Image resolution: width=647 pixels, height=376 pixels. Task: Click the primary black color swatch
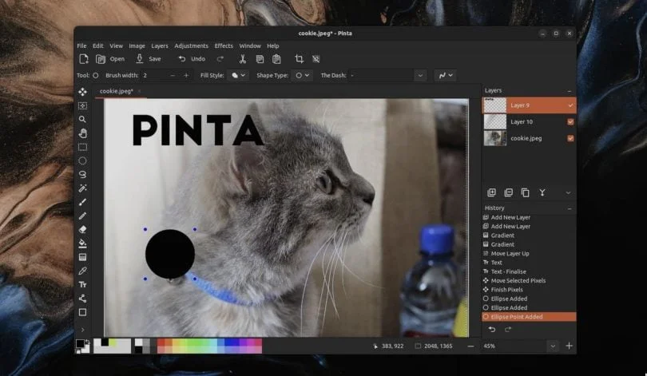pos(80,343)
